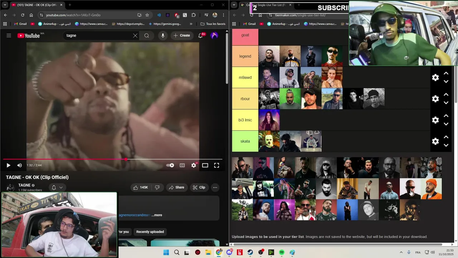Create a Clip from the video
Screen dimensions: 458x258
tap(199, 187)
